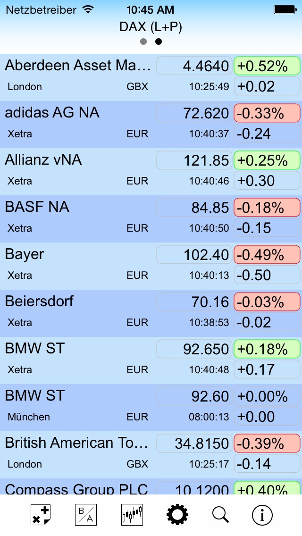Tap the Bayer -0.50 absolute change
The width and height of the screenshot is (302, 536).
click(x=267, y=275)
